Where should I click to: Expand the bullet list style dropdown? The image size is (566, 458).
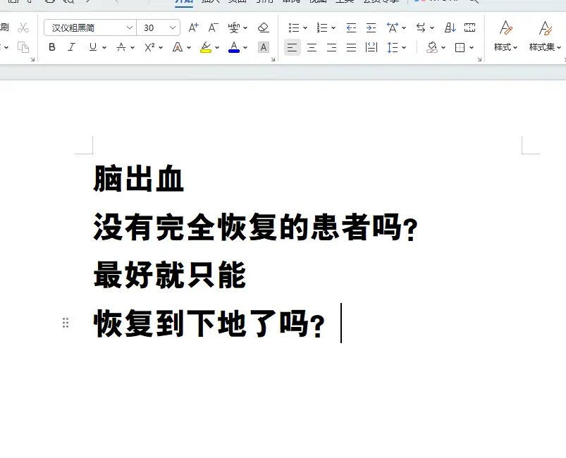tap(305, 27)
